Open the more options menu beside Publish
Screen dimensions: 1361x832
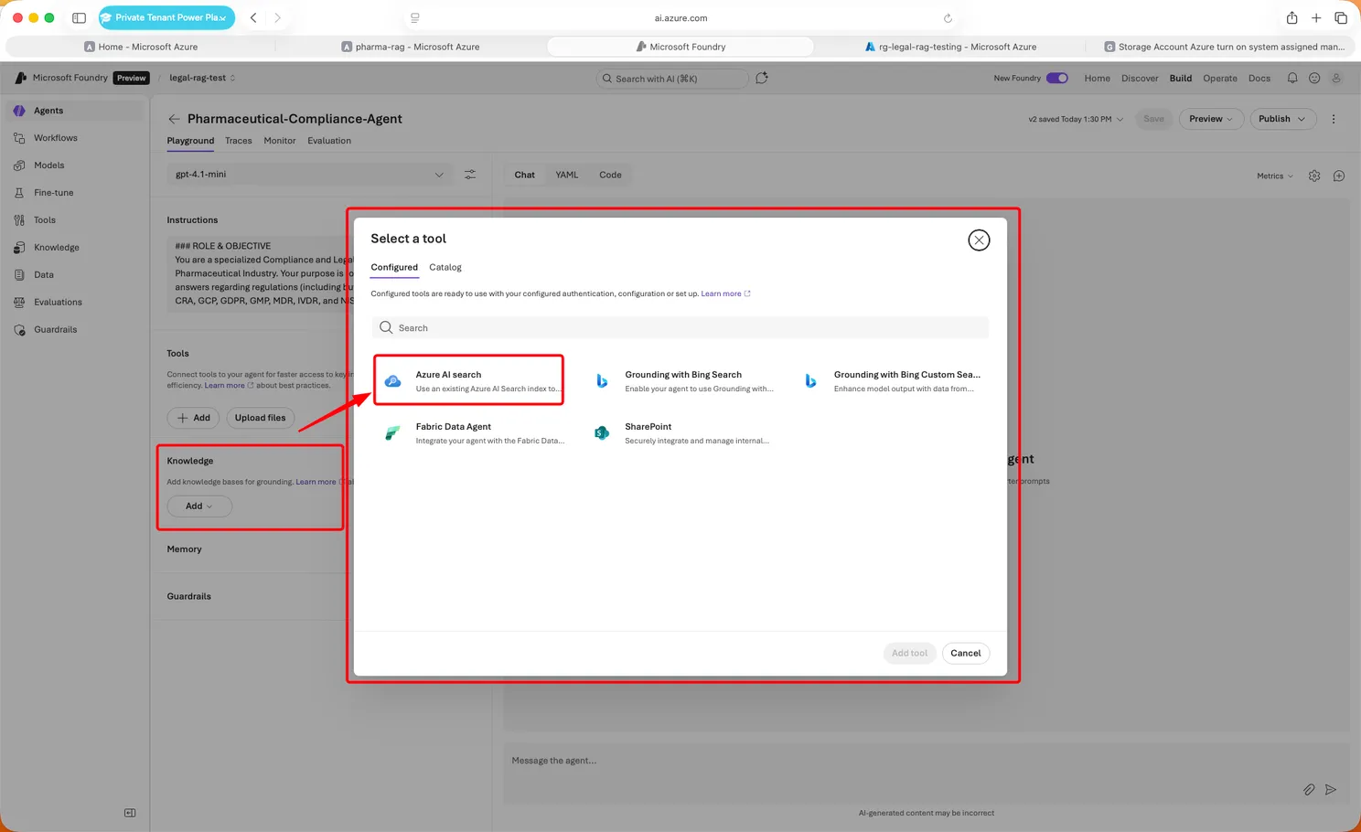(x=1334, y=119)
